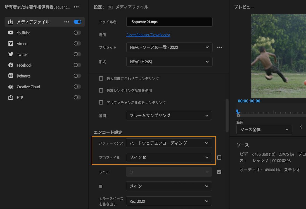
Task: Open the プリセット dropdown HEVC - ソースの一致 - 2020
Action: tap(169, 47)
